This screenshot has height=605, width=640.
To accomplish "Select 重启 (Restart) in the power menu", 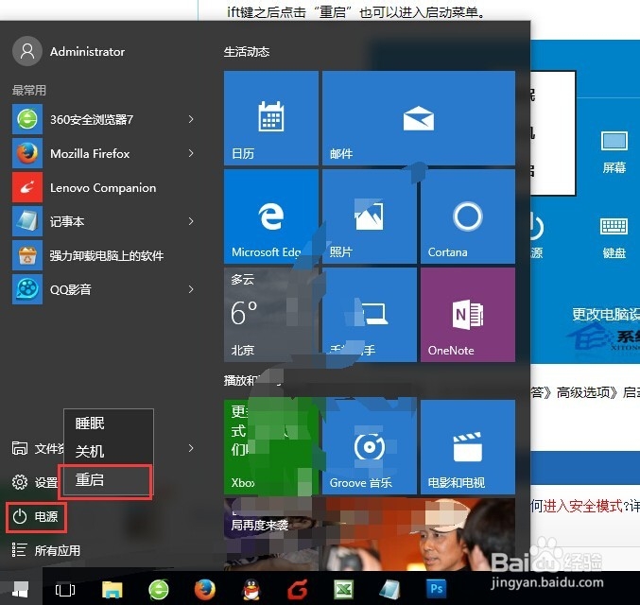I will 106,480.
